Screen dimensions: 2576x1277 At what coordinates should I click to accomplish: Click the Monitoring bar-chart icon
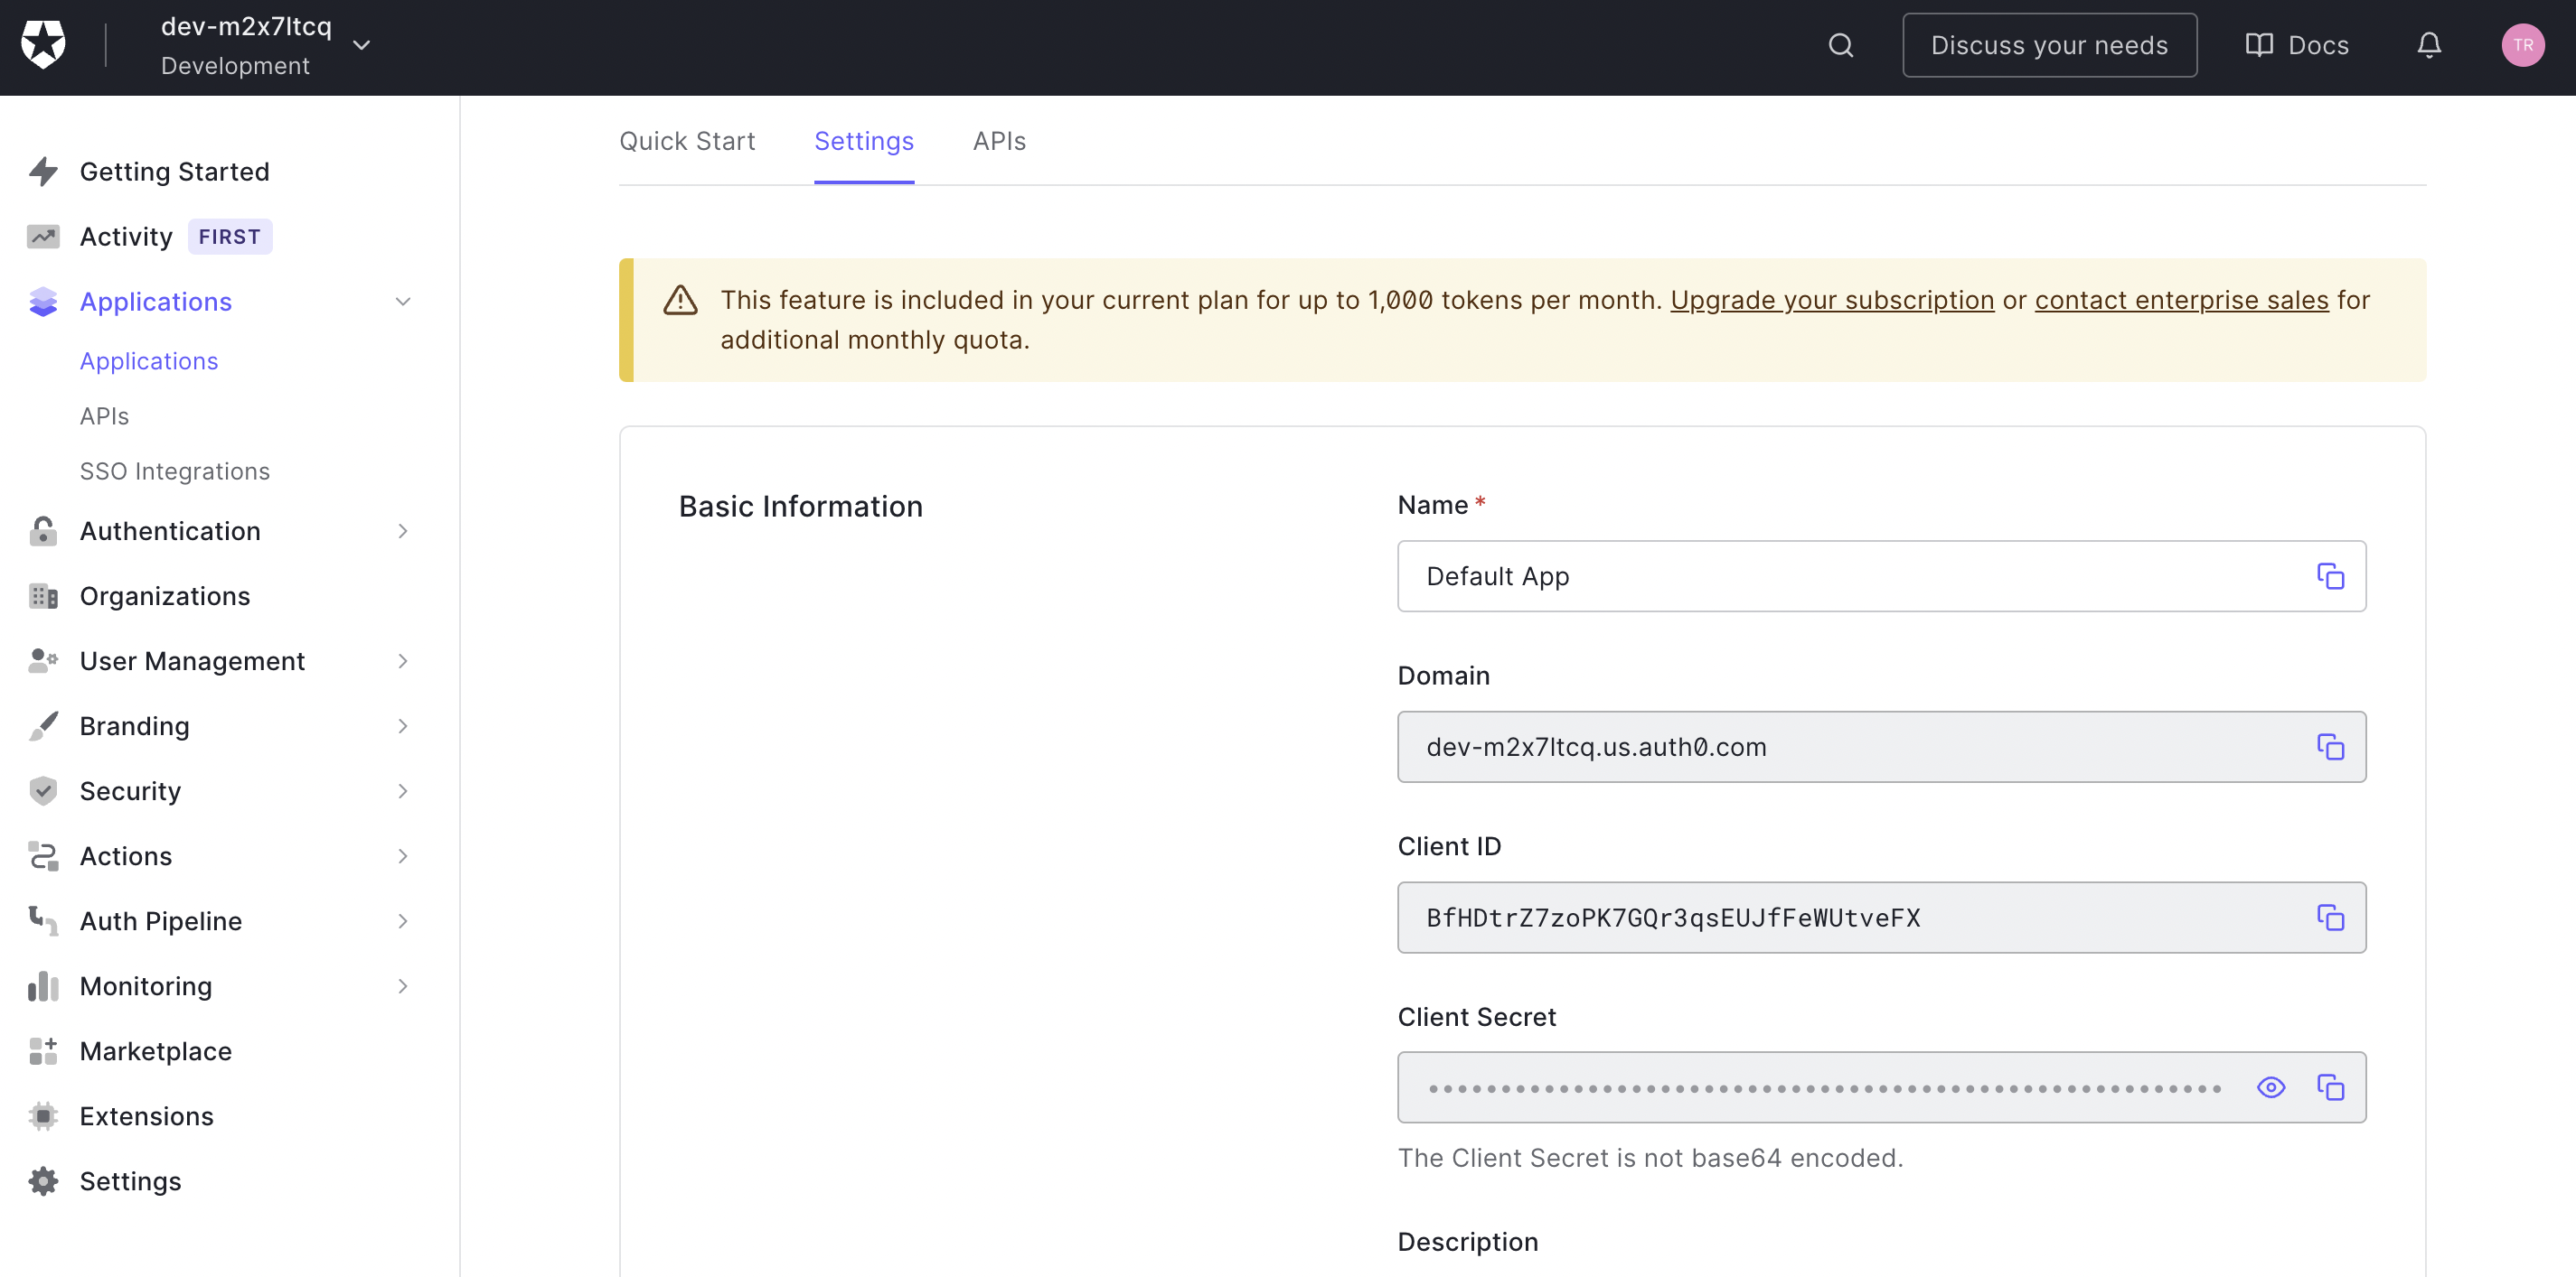tap(43, 986)
